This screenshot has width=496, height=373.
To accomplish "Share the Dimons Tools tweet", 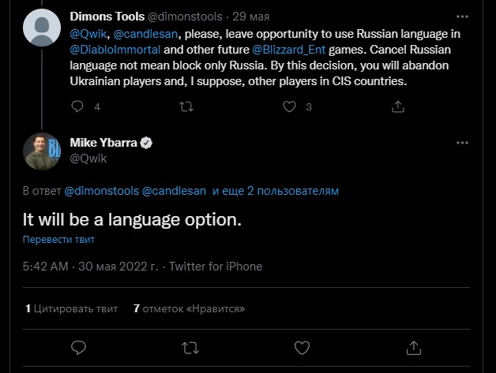I will coord(398,106).
